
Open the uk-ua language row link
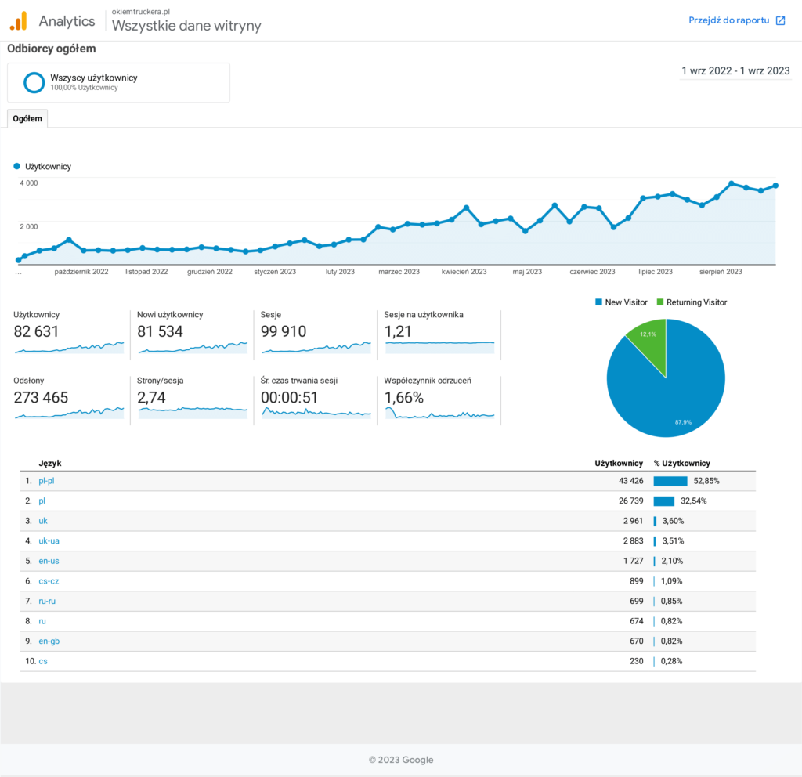tap(47, 541)
